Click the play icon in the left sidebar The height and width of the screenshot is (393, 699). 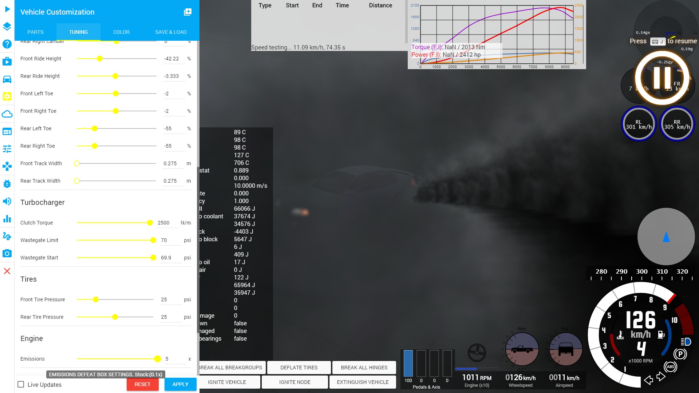(7, 9)
